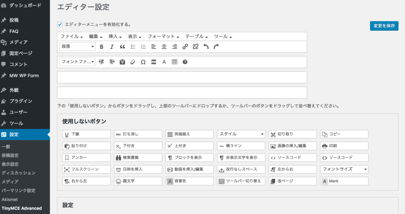Screen dimensions: 405x214
Task: Click the table grid icon
Action: click(x=174, y=62)
